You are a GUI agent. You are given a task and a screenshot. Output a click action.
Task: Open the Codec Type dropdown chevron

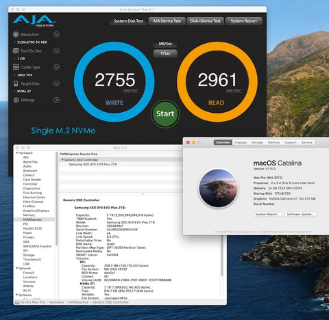(x=56, y=67)
